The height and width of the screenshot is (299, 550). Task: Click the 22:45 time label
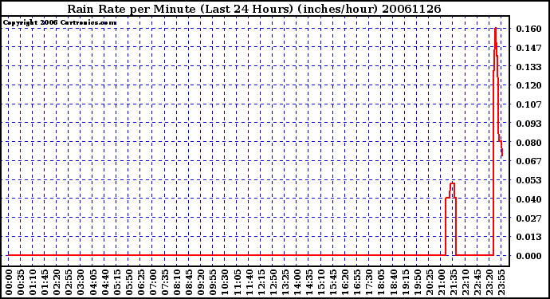click(477, 282)
